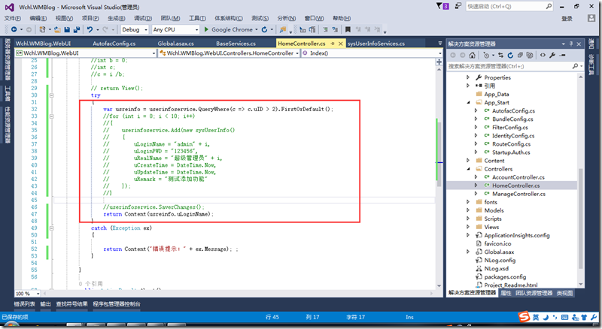Click the View Code angle-brackets icon
This screenshot has height=329, width=602.
pos(543,56)
